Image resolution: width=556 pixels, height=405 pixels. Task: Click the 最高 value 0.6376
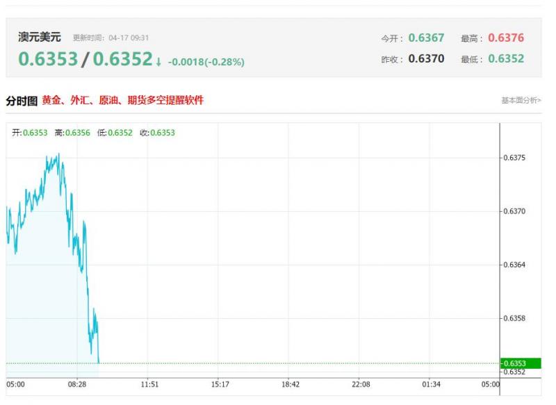(506, 38)
